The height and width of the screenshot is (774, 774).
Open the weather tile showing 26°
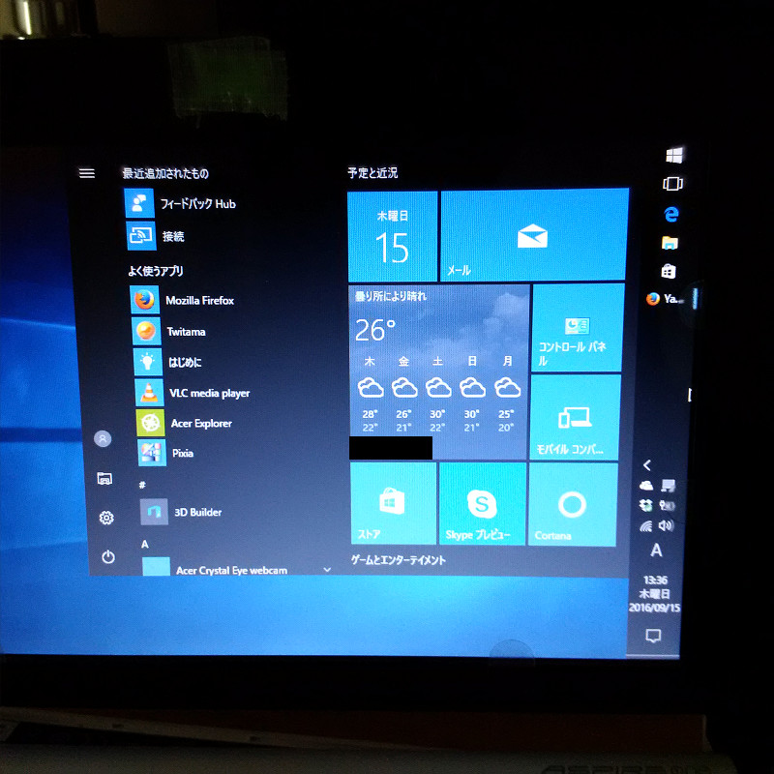(x=439, y=372)
